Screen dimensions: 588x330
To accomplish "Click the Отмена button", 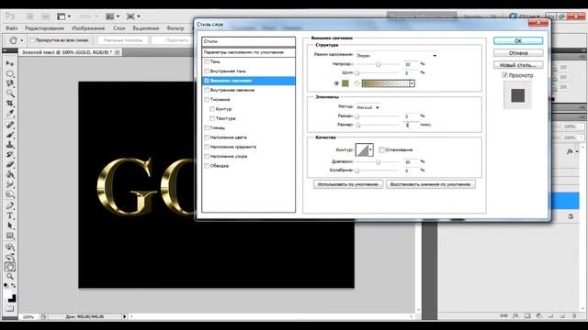I will (x=518, y=53).
